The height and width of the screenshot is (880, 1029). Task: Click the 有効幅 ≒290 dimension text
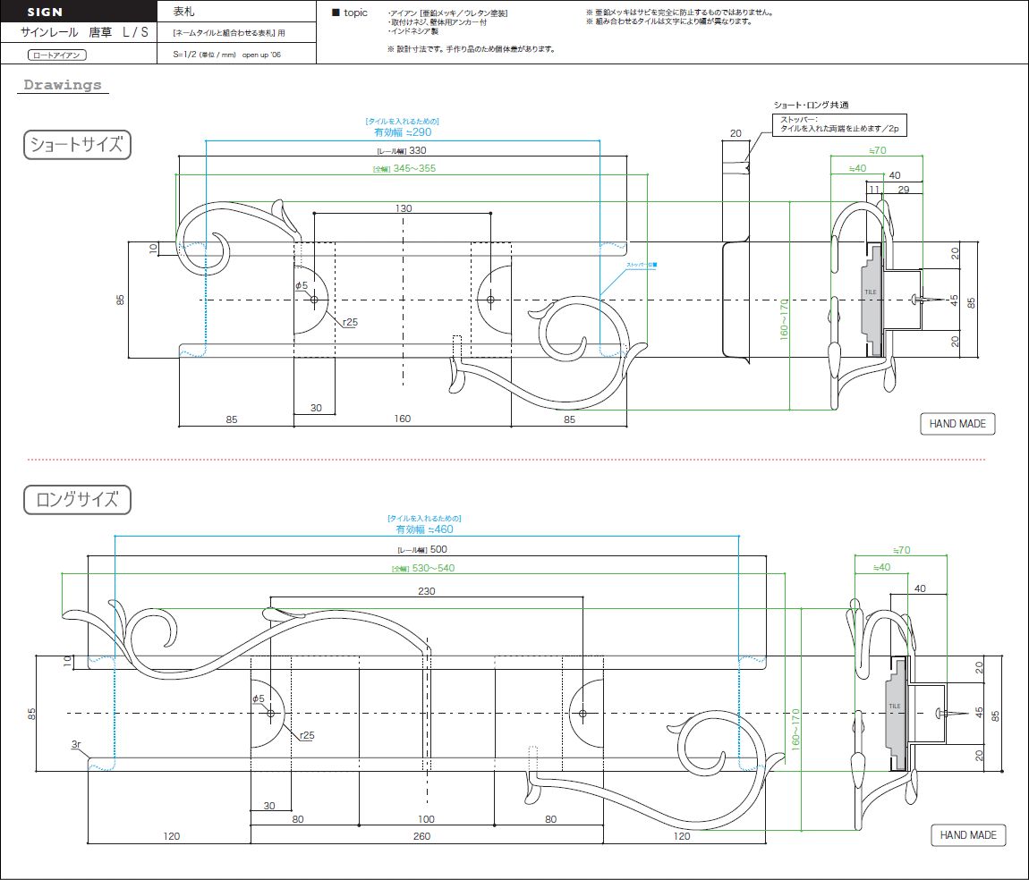click(402, 131)
